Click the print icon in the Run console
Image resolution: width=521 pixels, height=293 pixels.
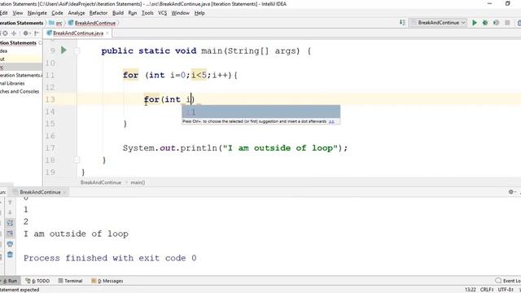pyautogui.click(x=10, y=244)
